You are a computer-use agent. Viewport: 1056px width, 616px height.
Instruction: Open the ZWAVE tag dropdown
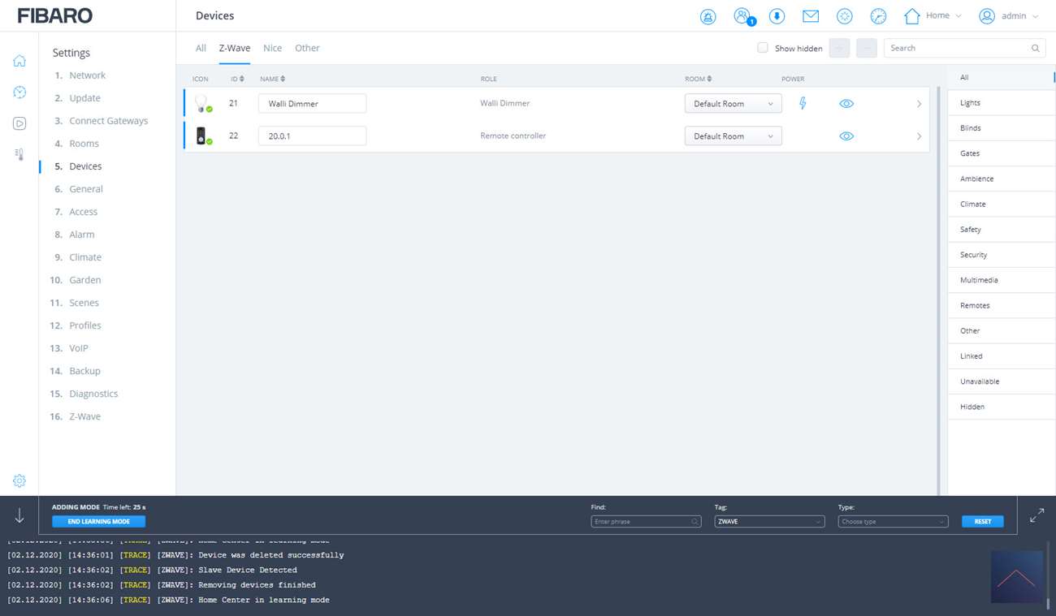click(x=769, y=521)
